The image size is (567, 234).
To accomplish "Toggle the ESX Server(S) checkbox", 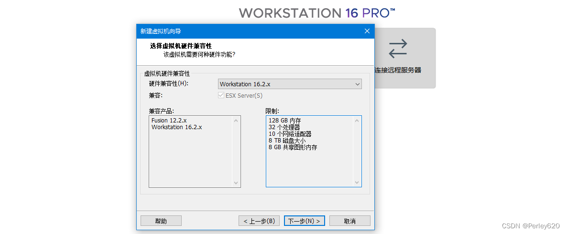I will (x=221, y=95).
